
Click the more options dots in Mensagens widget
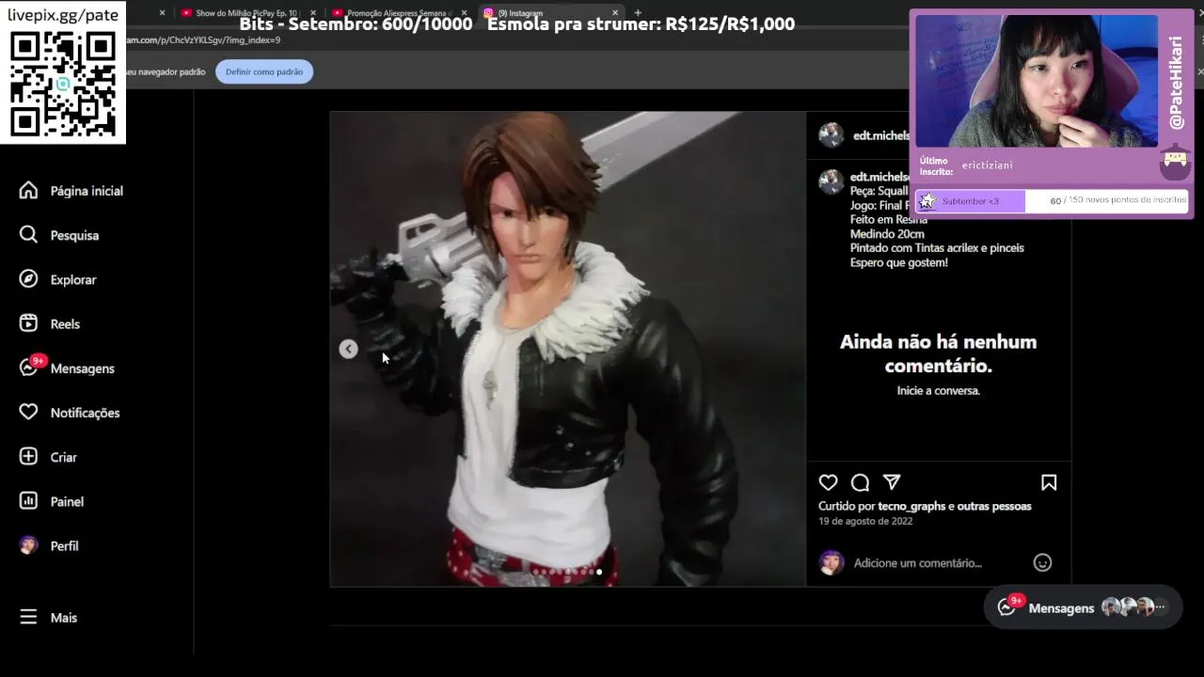1161,607
